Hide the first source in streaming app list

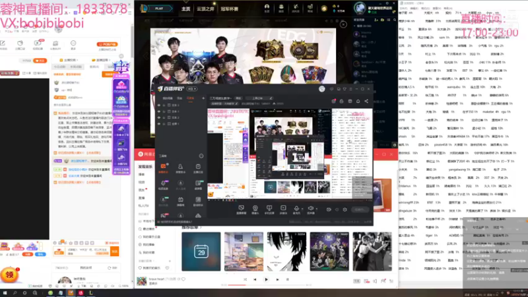pos(159,105)
